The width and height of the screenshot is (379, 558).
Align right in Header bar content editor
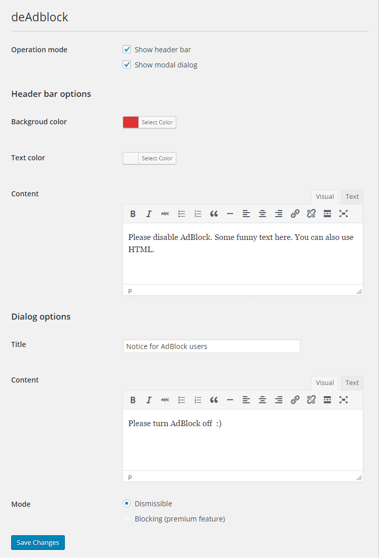click(x=279, y=214)
